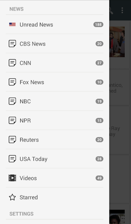Open the top article photo thumbnail
The image size is (131, 224).
click(x=117, y=42)
